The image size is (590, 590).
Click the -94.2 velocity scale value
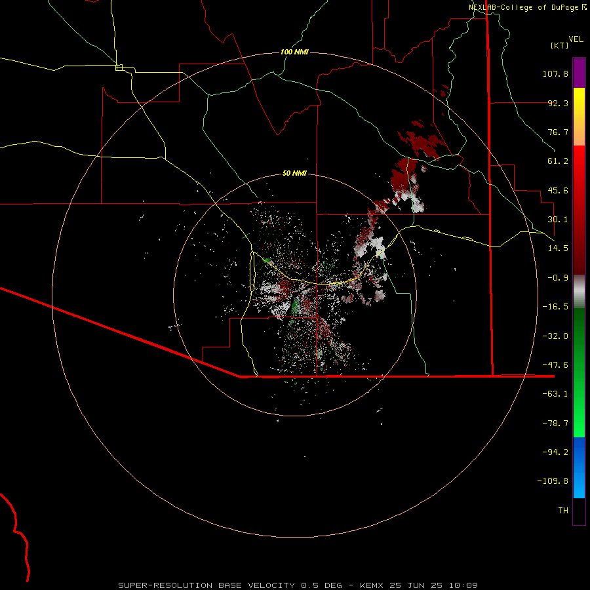pyautogui.click(x=555, y=452)
